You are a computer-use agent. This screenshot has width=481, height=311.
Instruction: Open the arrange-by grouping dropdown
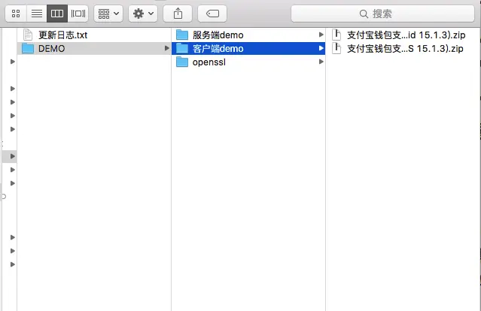coord(108,14)
